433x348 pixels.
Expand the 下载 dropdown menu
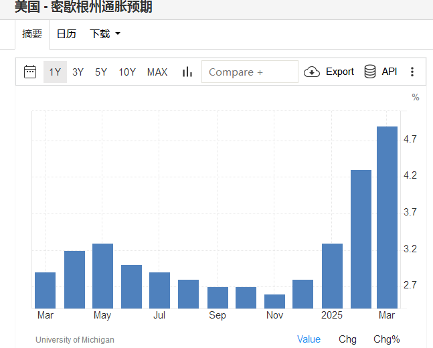(x=105, y=33)
